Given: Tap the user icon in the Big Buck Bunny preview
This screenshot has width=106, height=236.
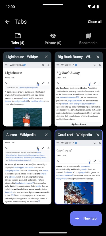Looking at the screenshot, I should click(x=100, y=65).
